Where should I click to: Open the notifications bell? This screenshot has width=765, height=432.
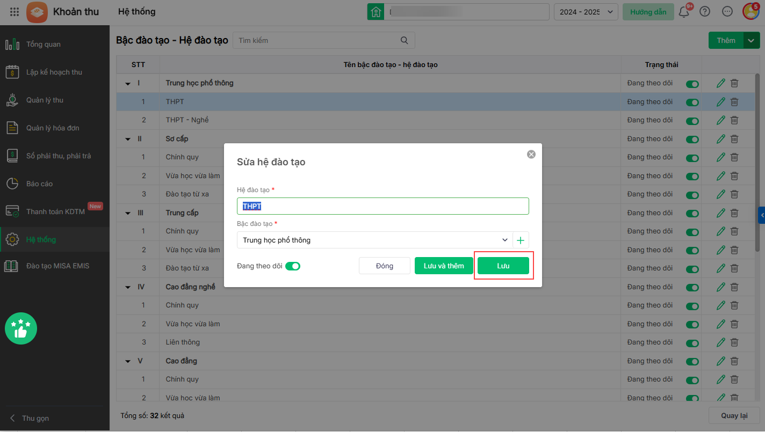pos(684,12)
